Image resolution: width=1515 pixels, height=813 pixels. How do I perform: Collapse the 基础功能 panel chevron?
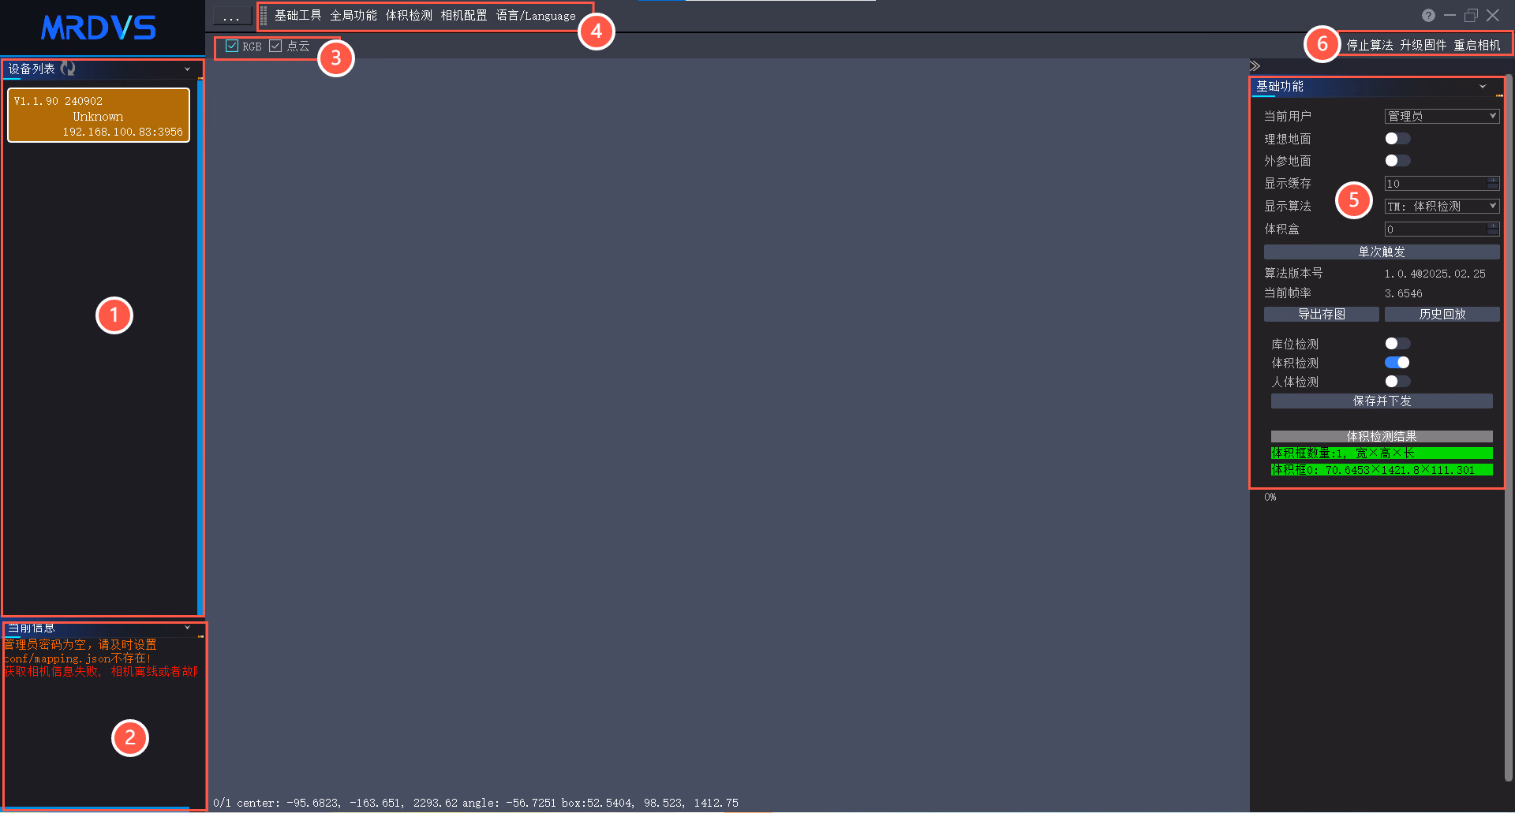tap(1483, 87)
